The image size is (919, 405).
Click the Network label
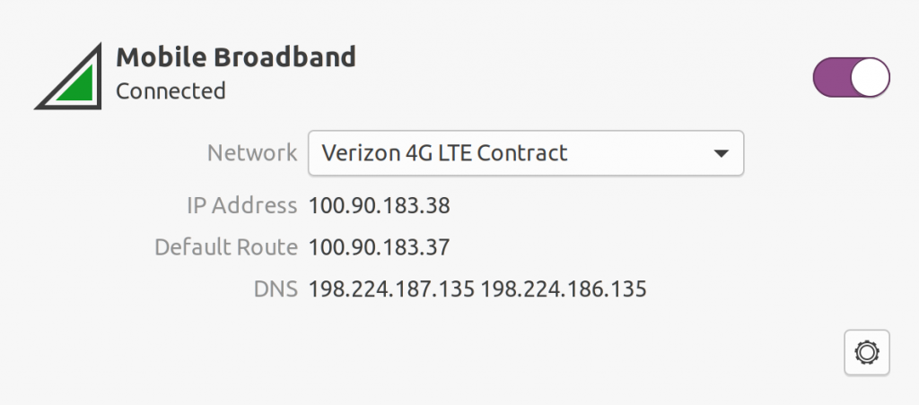251,153
